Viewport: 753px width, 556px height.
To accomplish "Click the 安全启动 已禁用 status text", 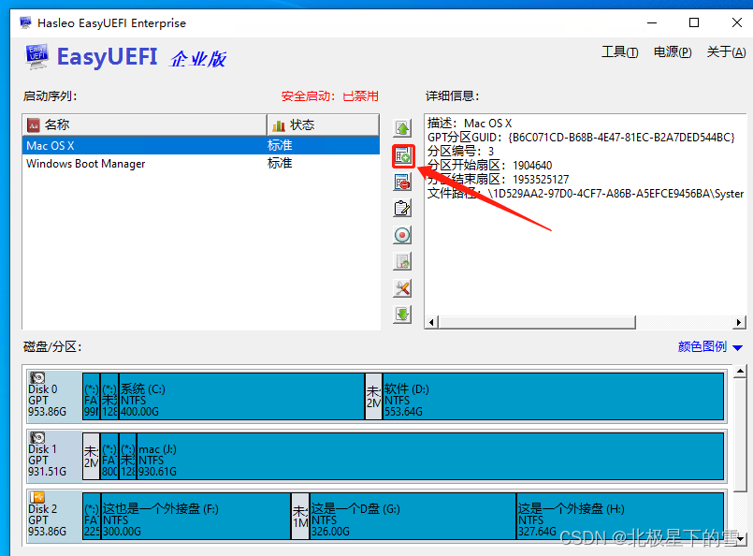I will point(330,96).
